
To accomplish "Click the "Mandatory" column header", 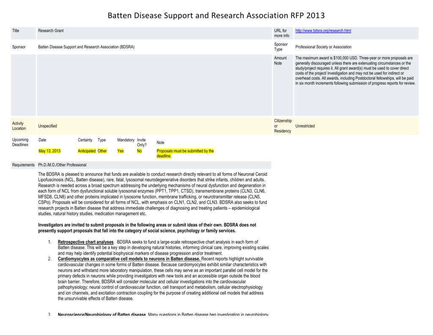I will click(126, 140).
